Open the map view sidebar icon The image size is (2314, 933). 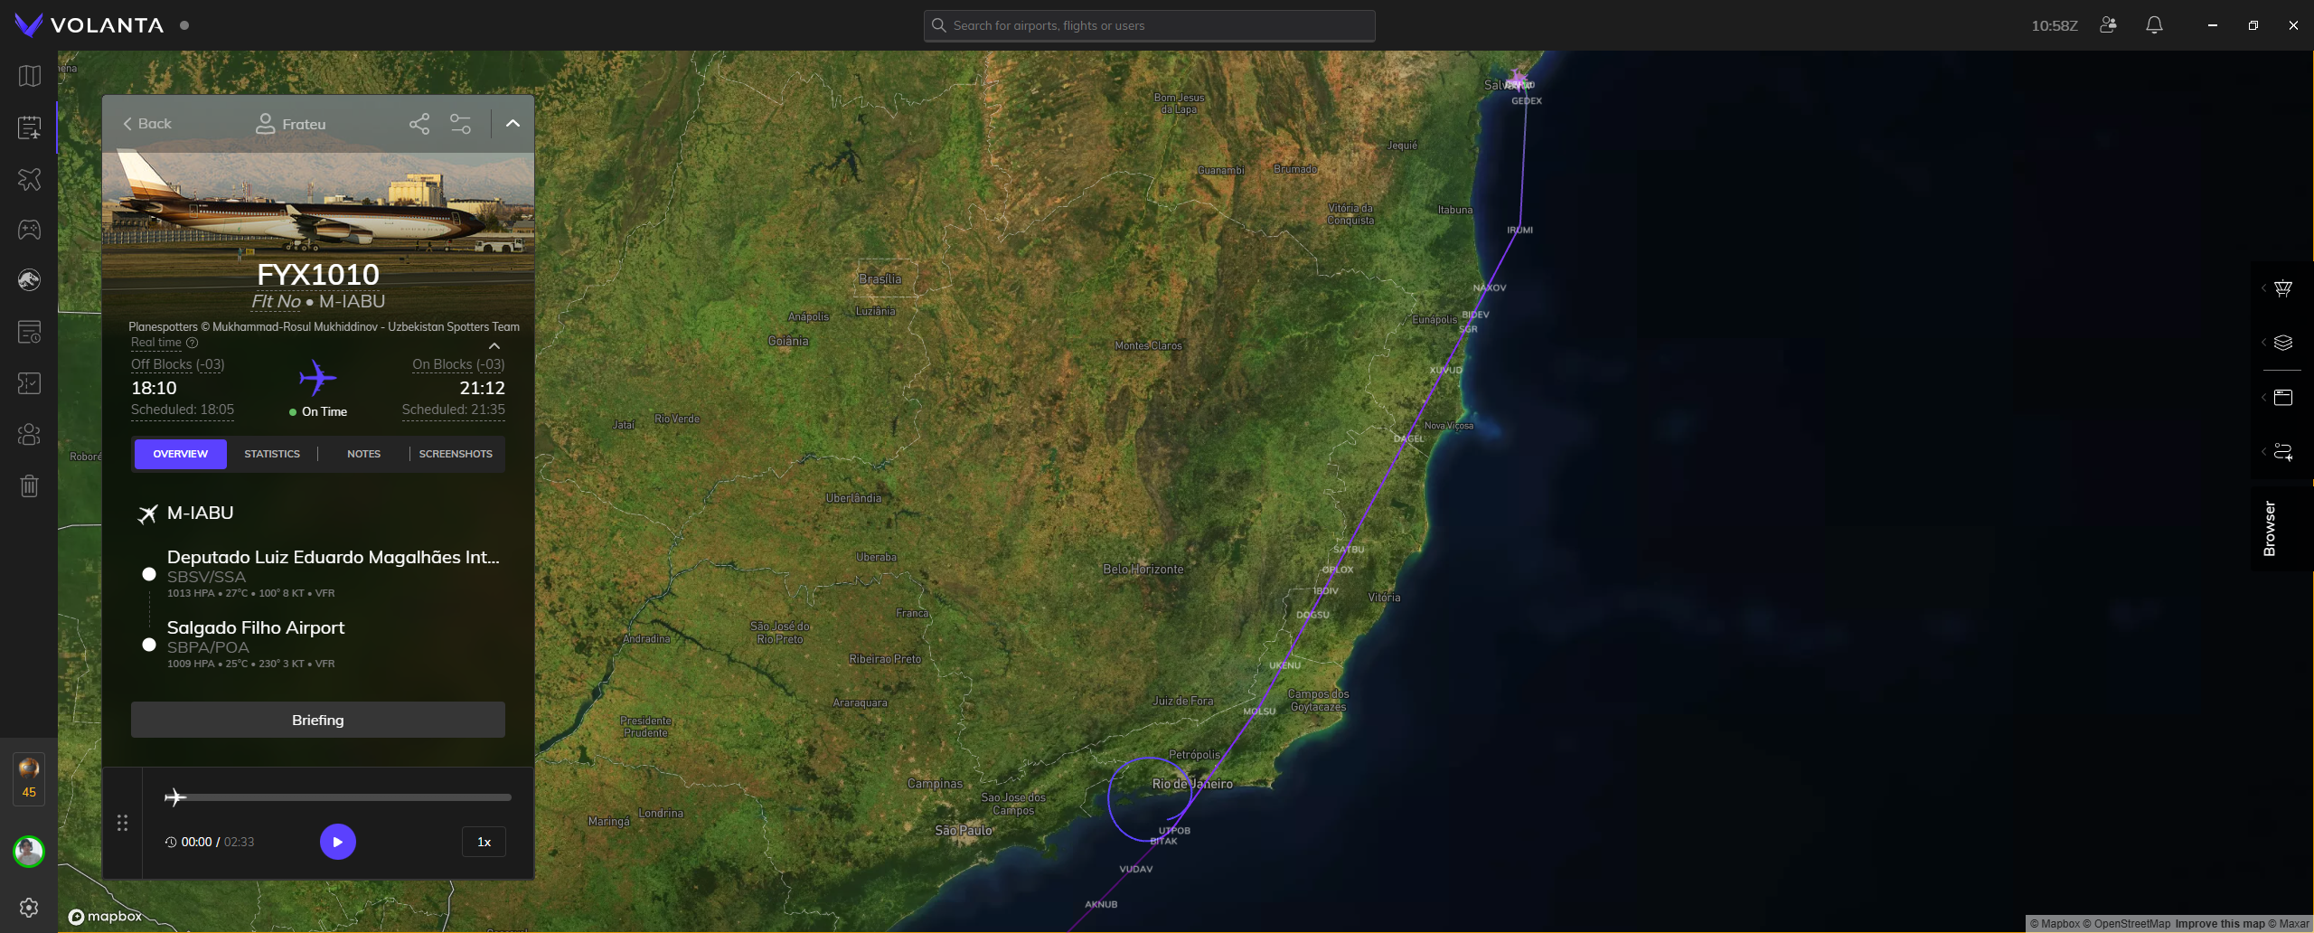[29, 76]
